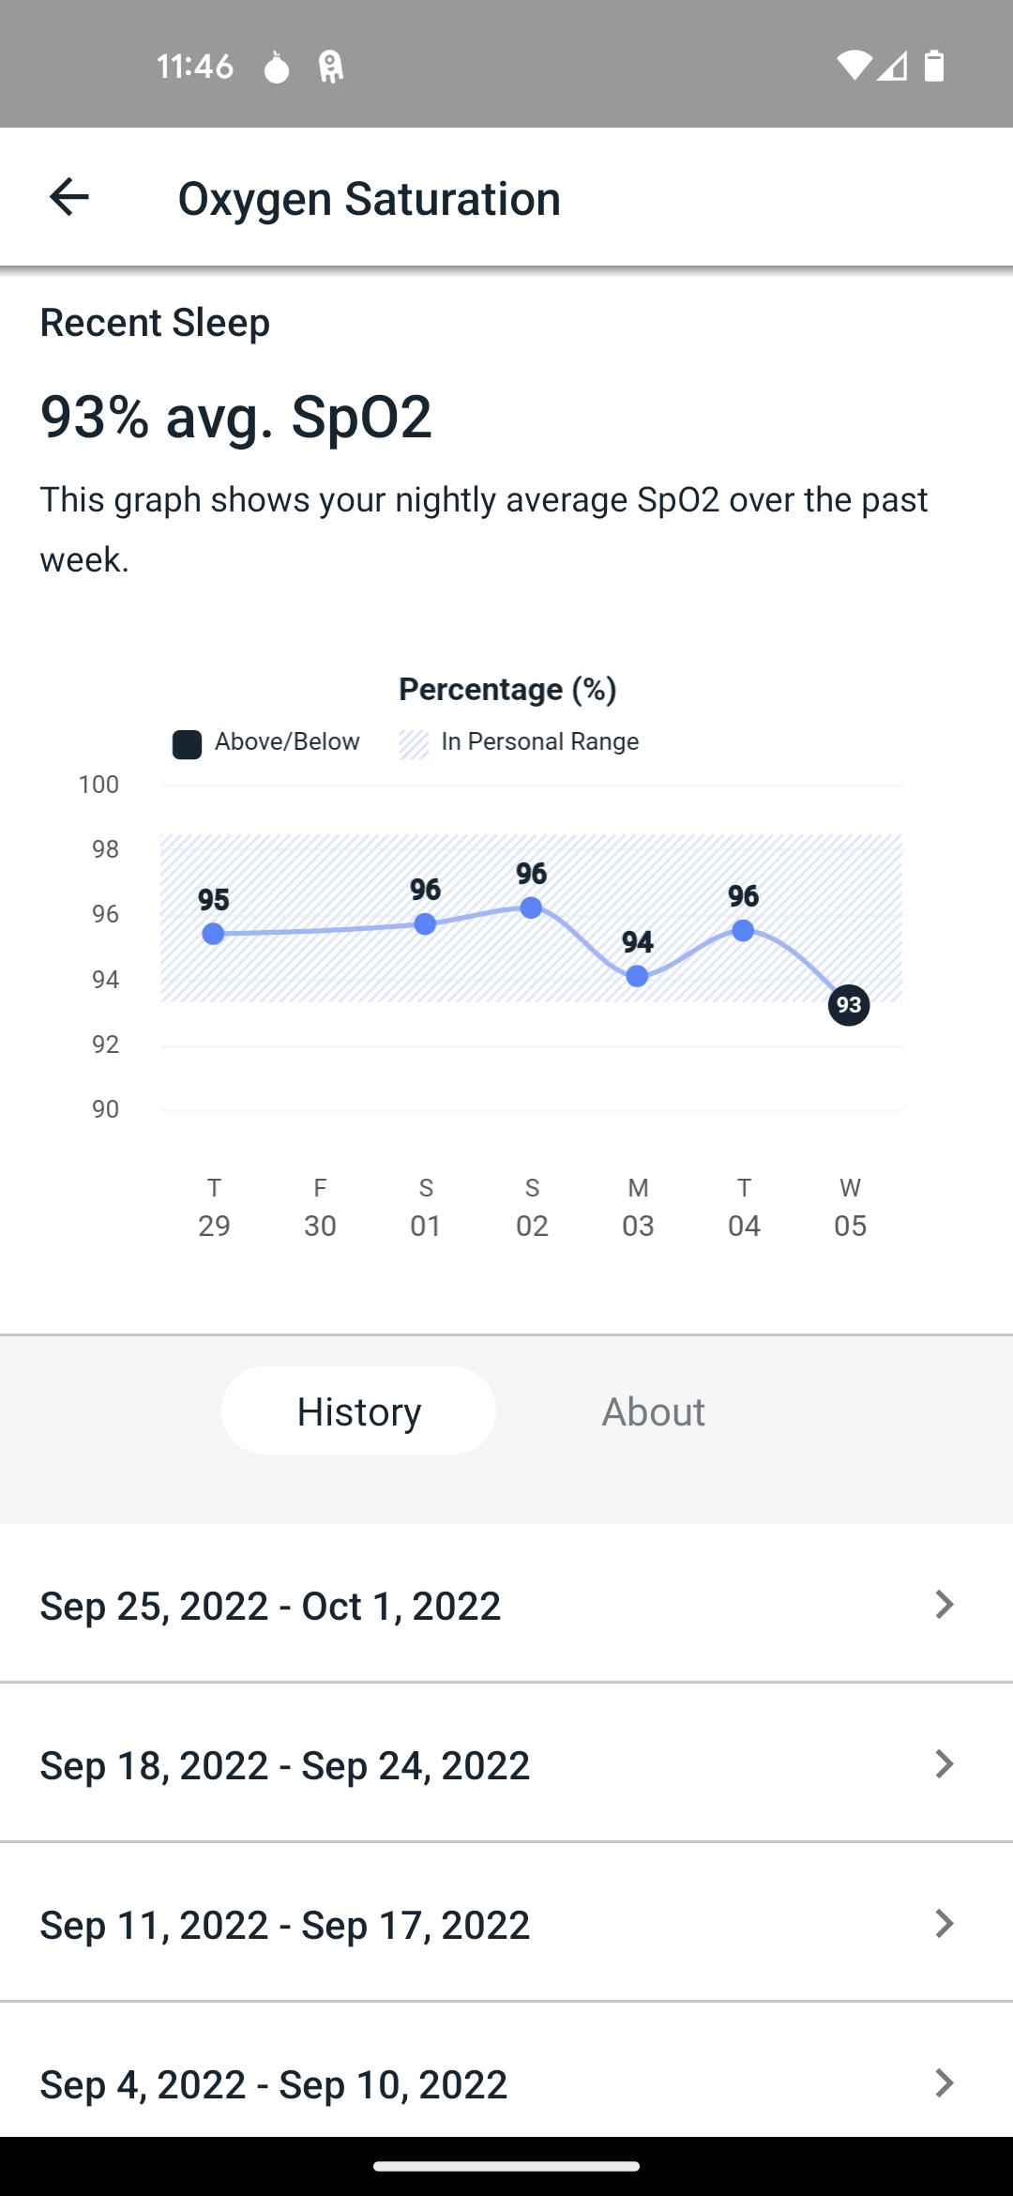Open Sep 25, 2022 - Oct 1, 2022 history
1013x2196 pixels.
pos(506,1604)
